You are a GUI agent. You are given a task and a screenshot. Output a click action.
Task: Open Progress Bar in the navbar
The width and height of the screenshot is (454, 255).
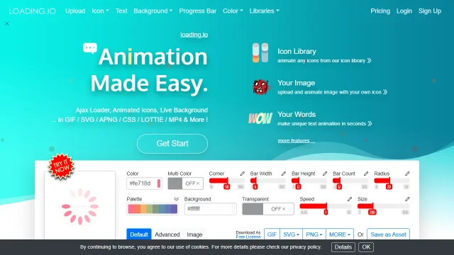[198, 11]
